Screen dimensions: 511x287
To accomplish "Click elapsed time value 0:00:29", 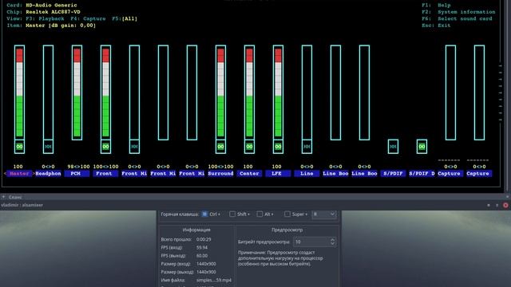I will pos(204,239).
